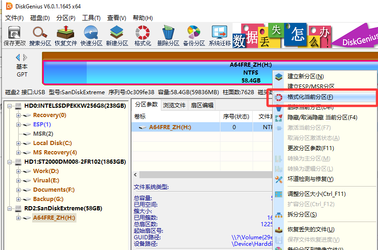Click the DiskGenius app logo icon
Viewport: 378px width, 250px height.
pyautogui.click(x=9, y=6)
